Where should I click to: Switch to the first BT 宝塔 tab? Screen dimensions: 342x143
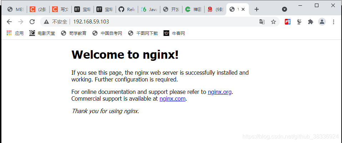coord(83,9)
